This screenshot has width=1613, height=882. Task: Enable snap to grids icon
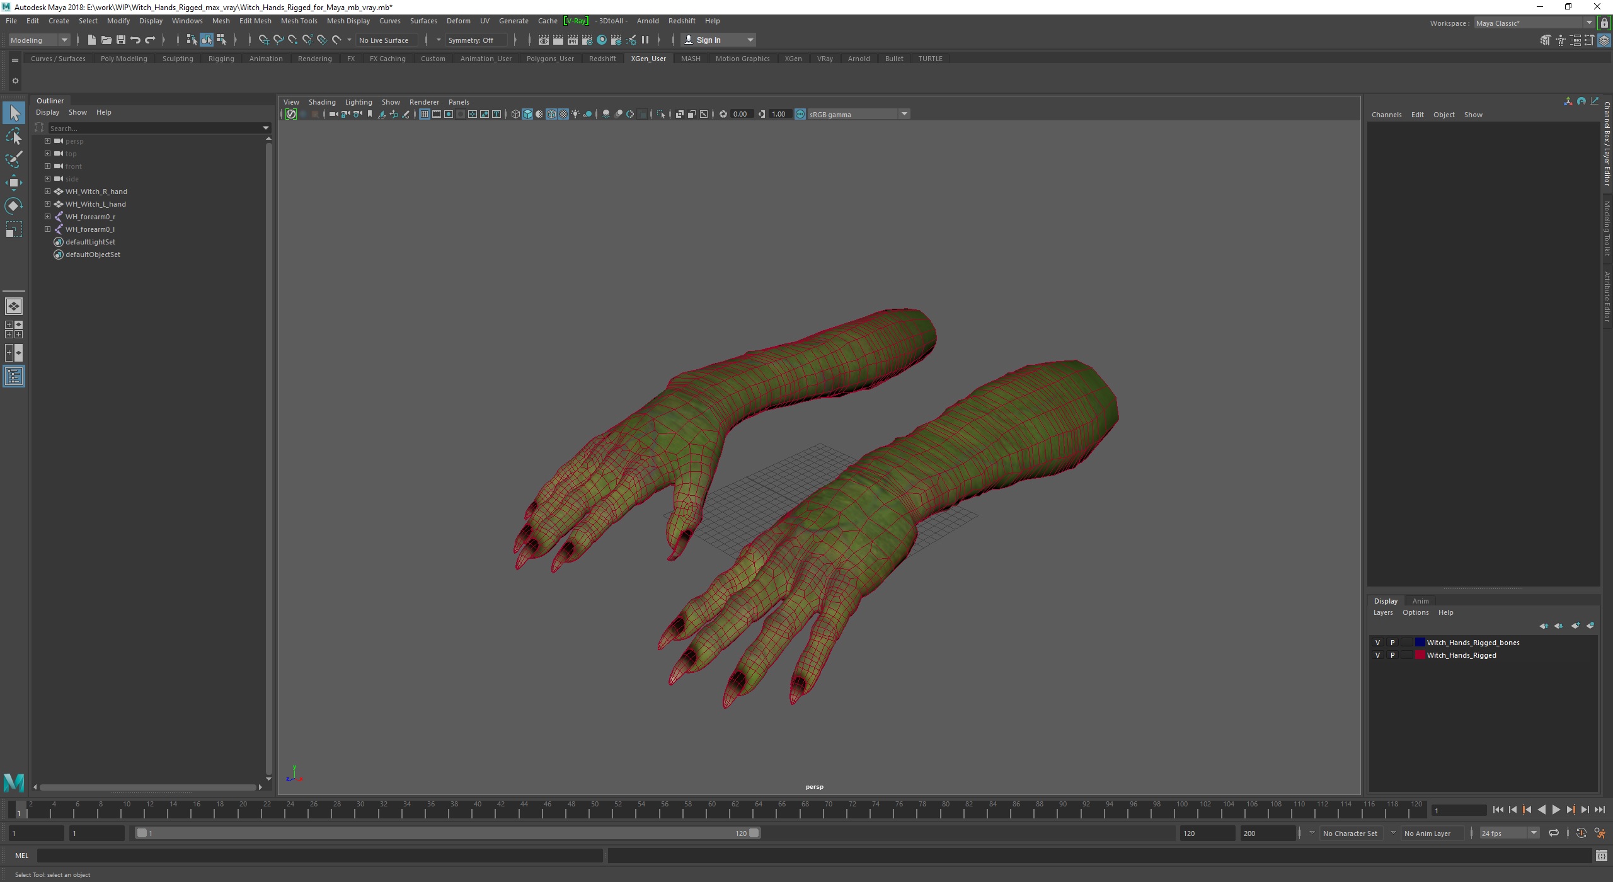(264, 40)
